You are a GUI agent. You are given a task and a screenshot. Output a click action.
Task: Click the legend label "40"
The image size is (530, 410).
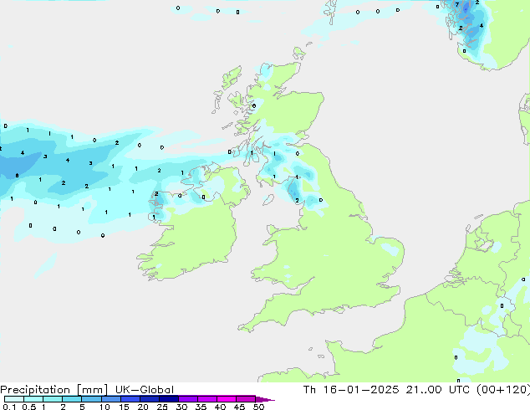(220, 407)
